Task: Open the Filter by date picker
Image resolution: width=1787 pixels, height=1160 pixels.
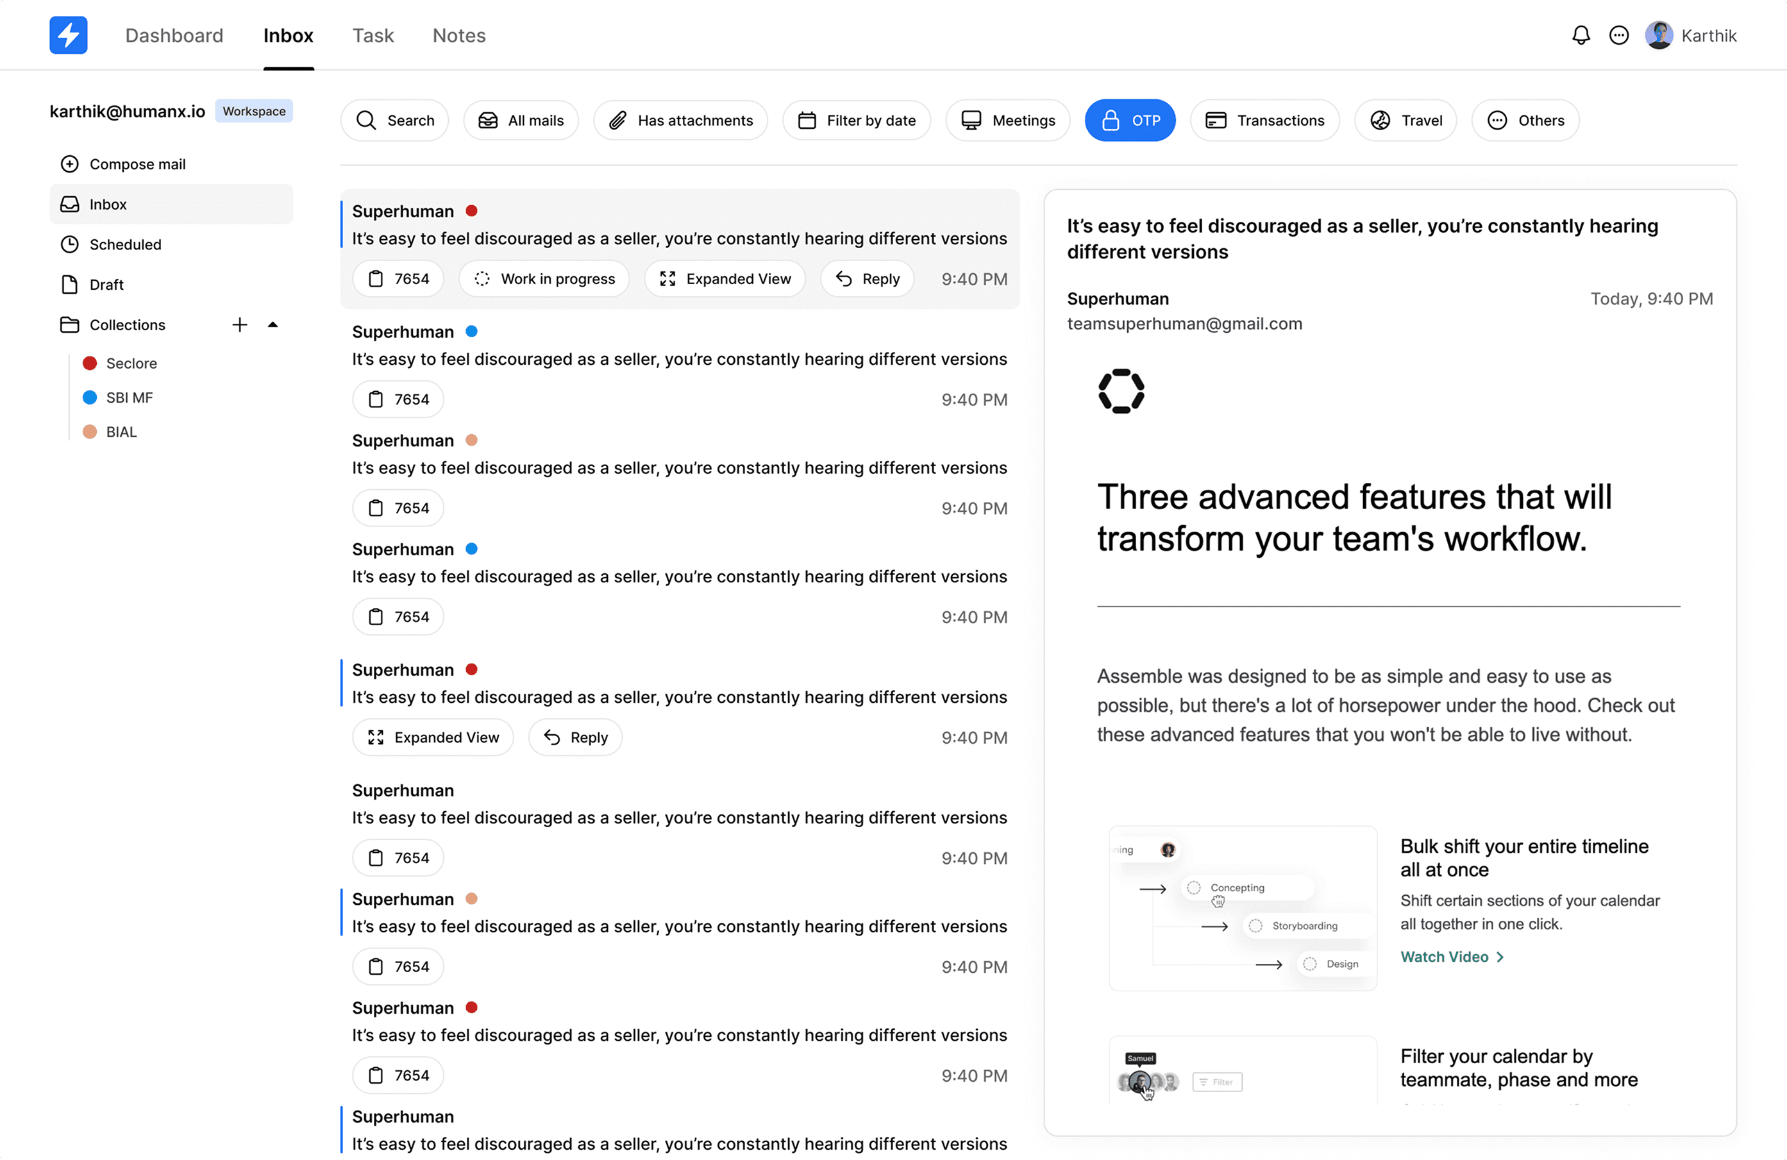Action: pyautogui.click(x=856, y=120)
